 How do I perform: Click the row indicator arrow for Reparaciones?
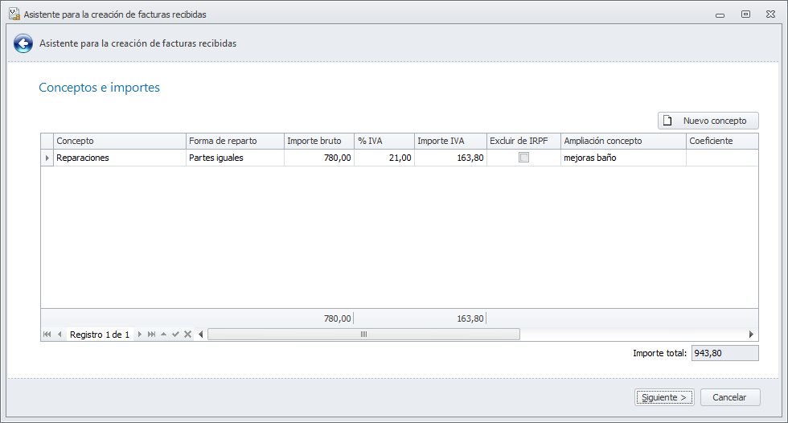(47, 158)
